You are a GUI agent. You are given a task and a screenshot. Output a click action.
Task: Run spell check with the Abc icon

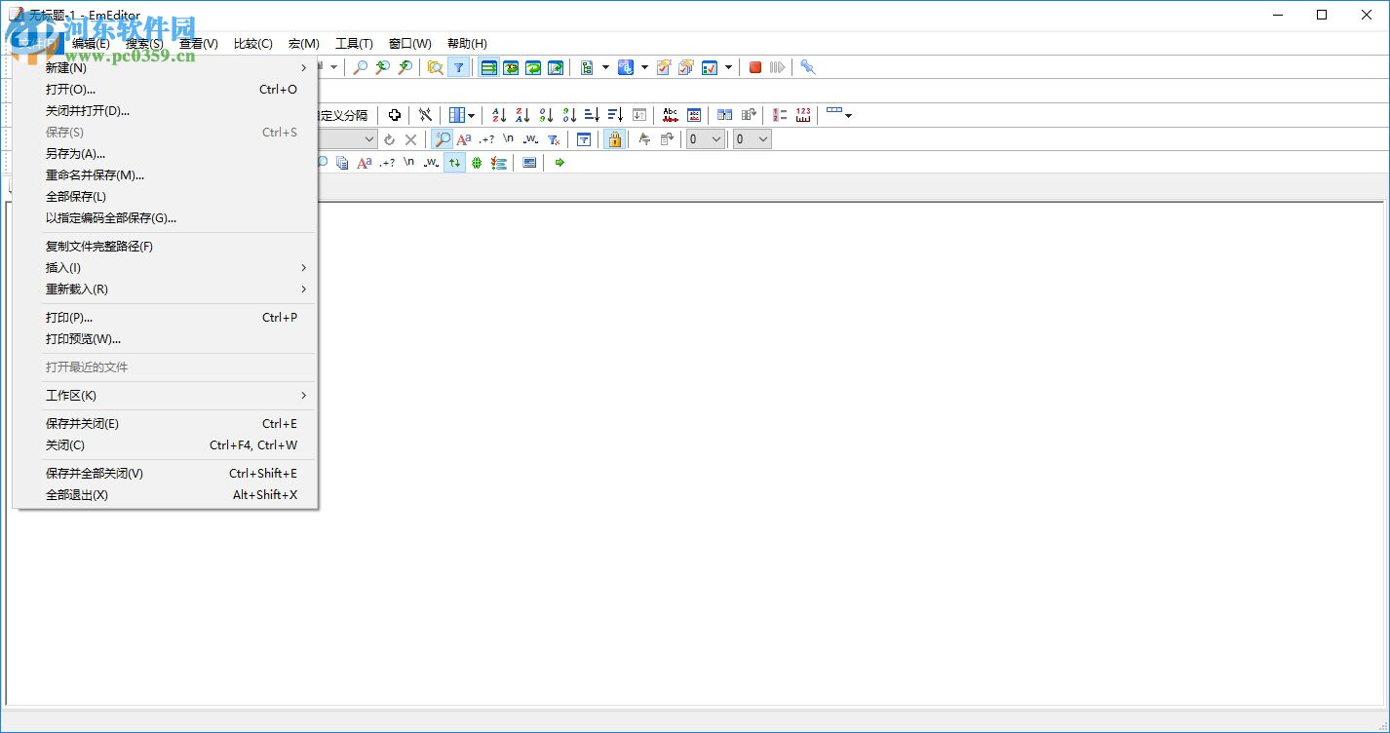[672, 114]
